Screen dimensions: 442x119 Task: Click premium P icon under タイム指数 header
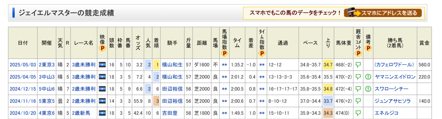pyautogui.click(x=262, y=53)
